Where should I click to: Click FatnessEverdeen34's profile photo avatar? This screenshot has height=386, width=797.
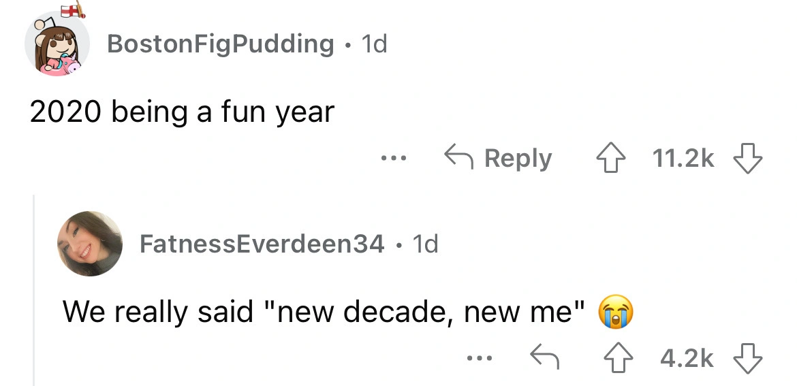pyautogui.click(x=90, y=243)
